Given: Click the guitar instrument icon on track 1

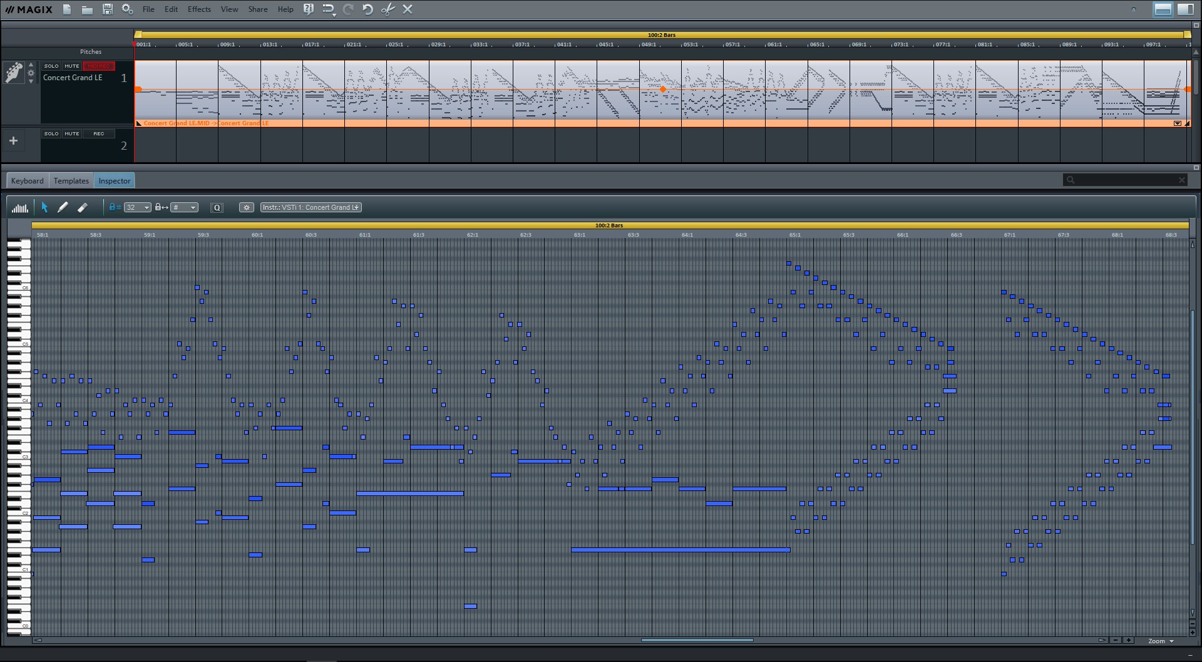Looking at the screenshot, I should (14, 73).
